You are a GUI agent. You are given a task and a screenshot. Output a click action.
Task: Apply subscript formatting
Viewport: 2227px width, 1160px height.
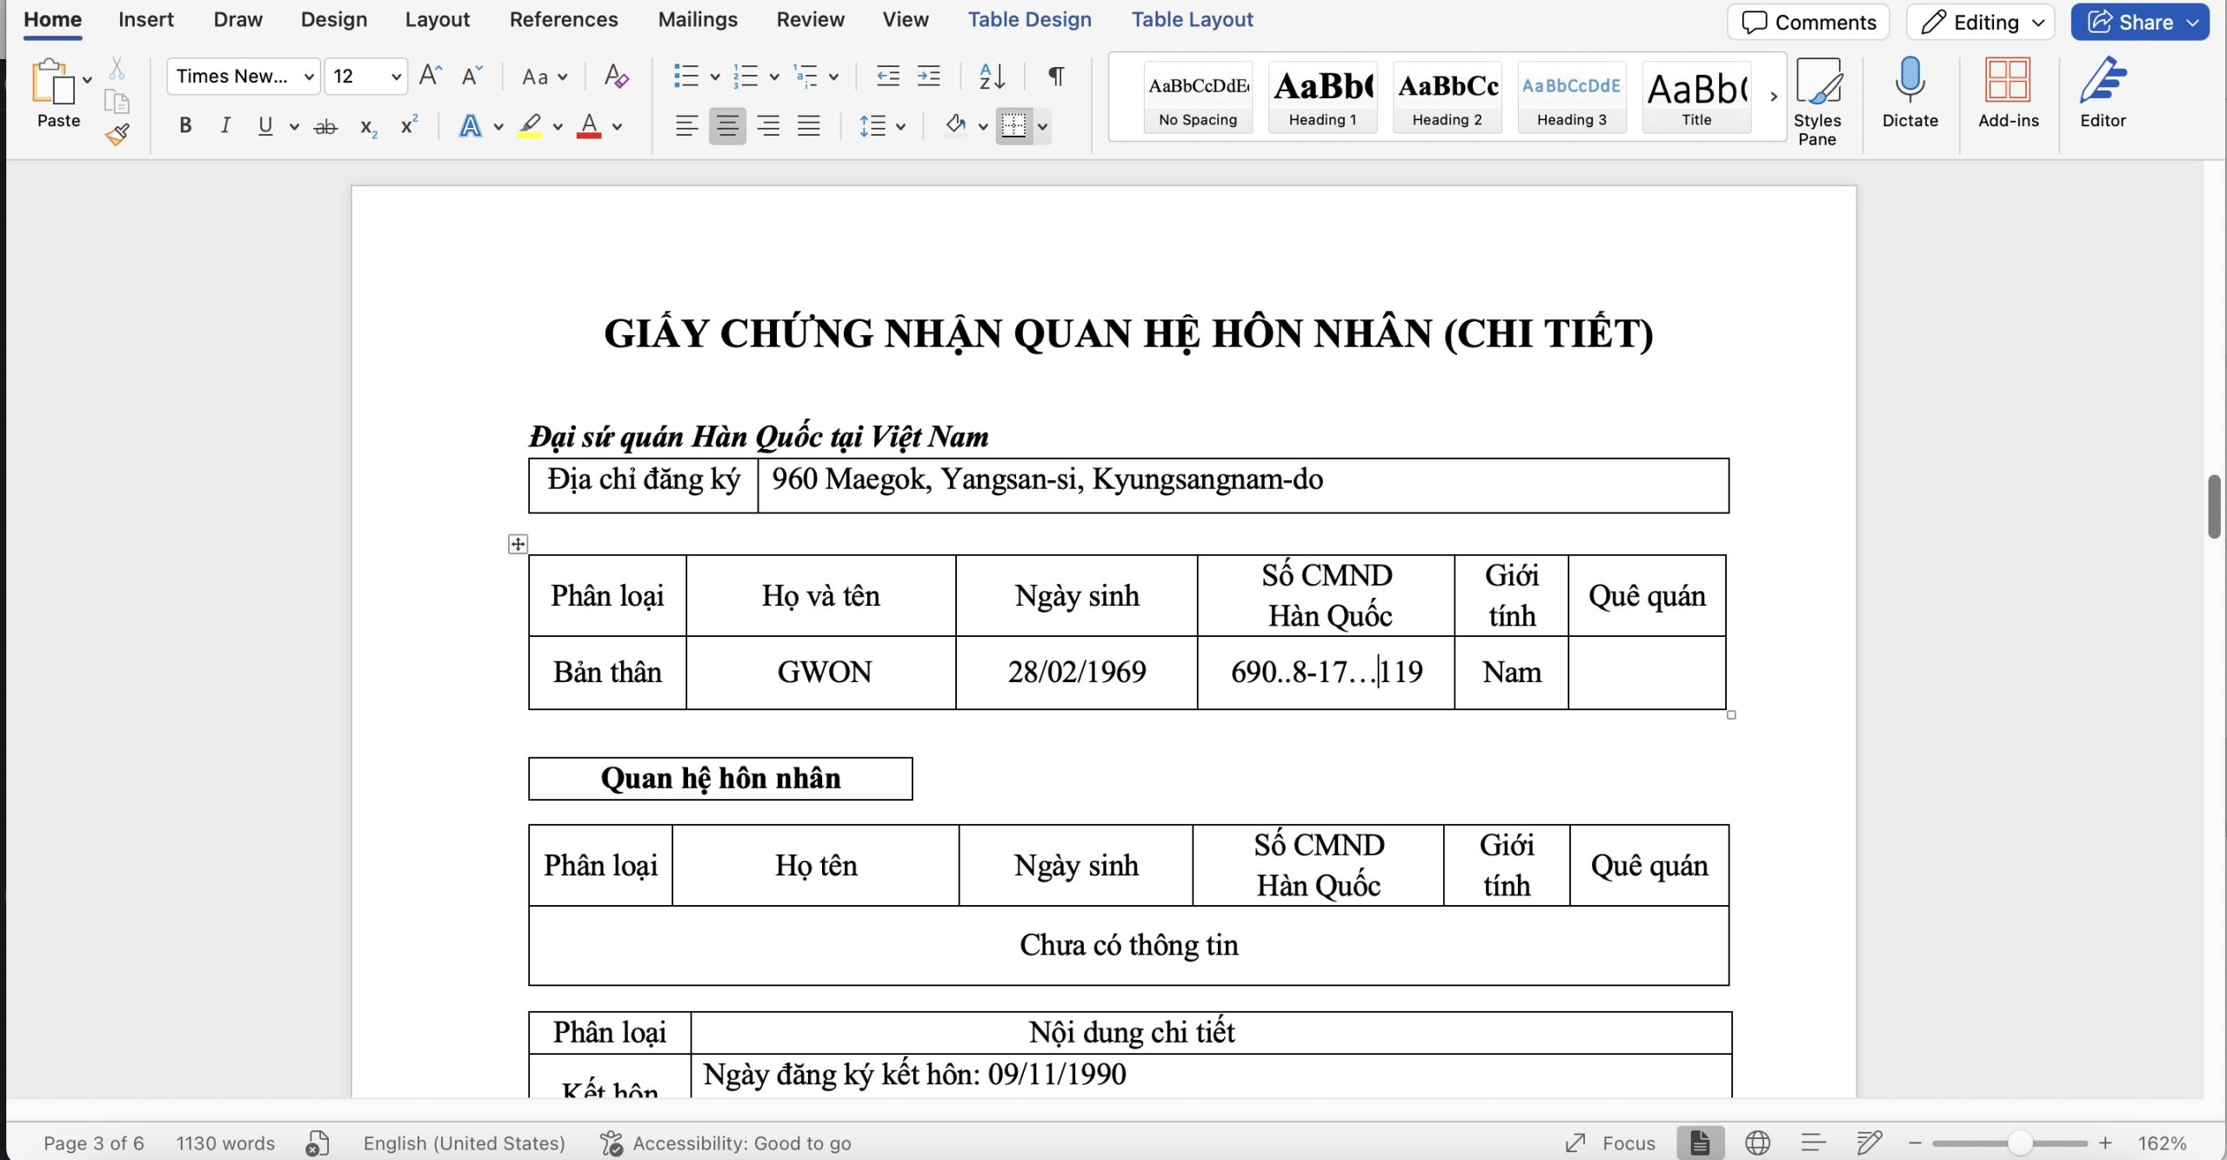366,126
